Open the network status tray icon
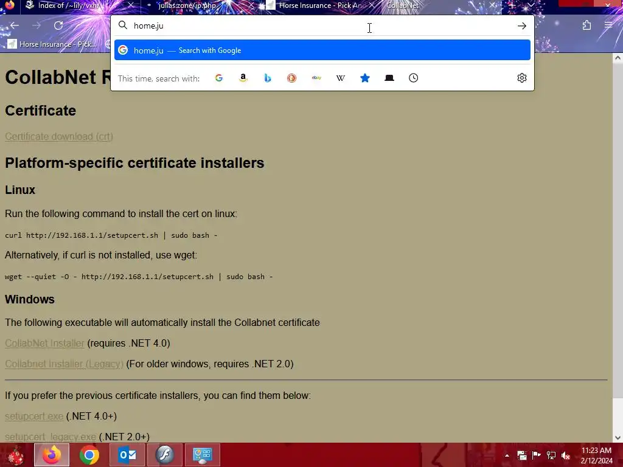Image resolution: width=623 pixels, height=467 pixels. point(551,455)
